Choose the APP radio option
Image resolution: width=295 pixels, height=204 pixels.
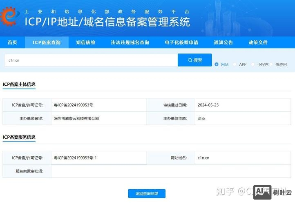click(x=235, y=64)
